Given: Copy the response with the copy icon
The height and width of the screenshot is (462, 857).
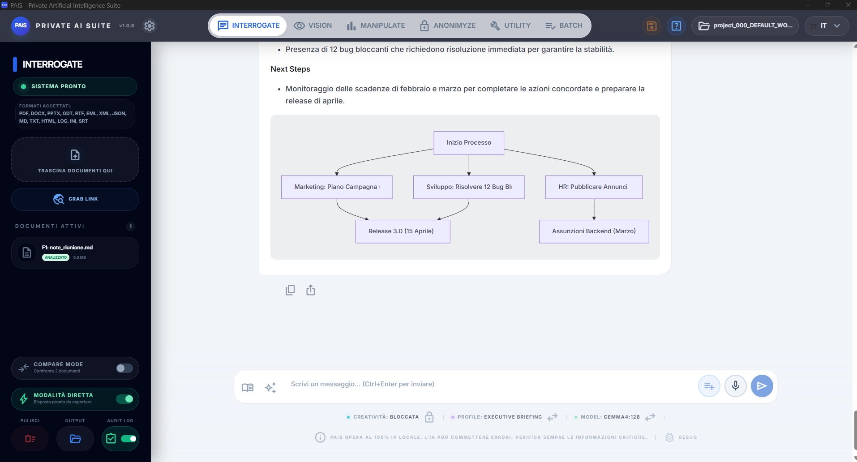Looking at the screenshot, I should pos(290,290).
